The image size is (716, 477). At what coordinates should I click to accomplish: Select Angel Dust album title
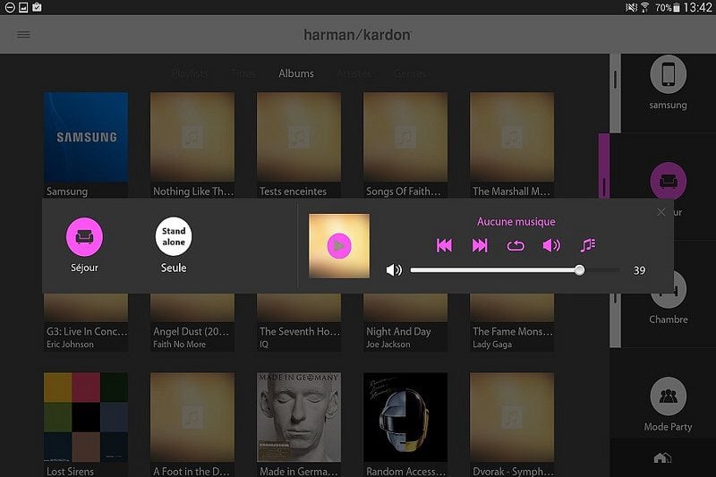pyautogui.click(x=191, y=331)
